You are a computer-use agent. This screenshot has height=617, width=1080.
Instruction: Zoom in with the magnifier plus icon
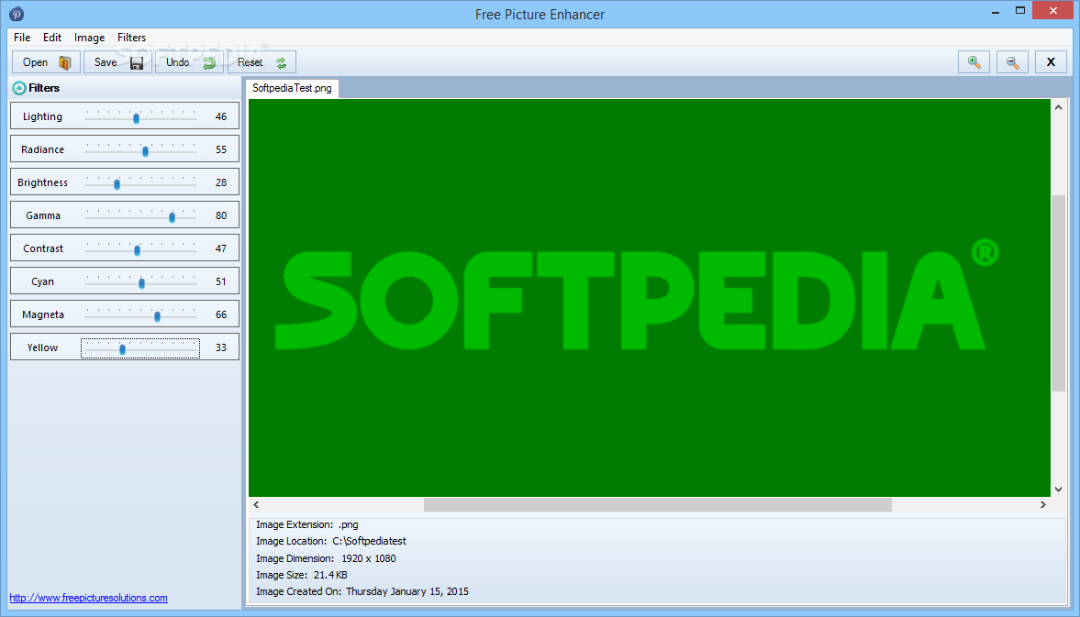click(974, 62)
